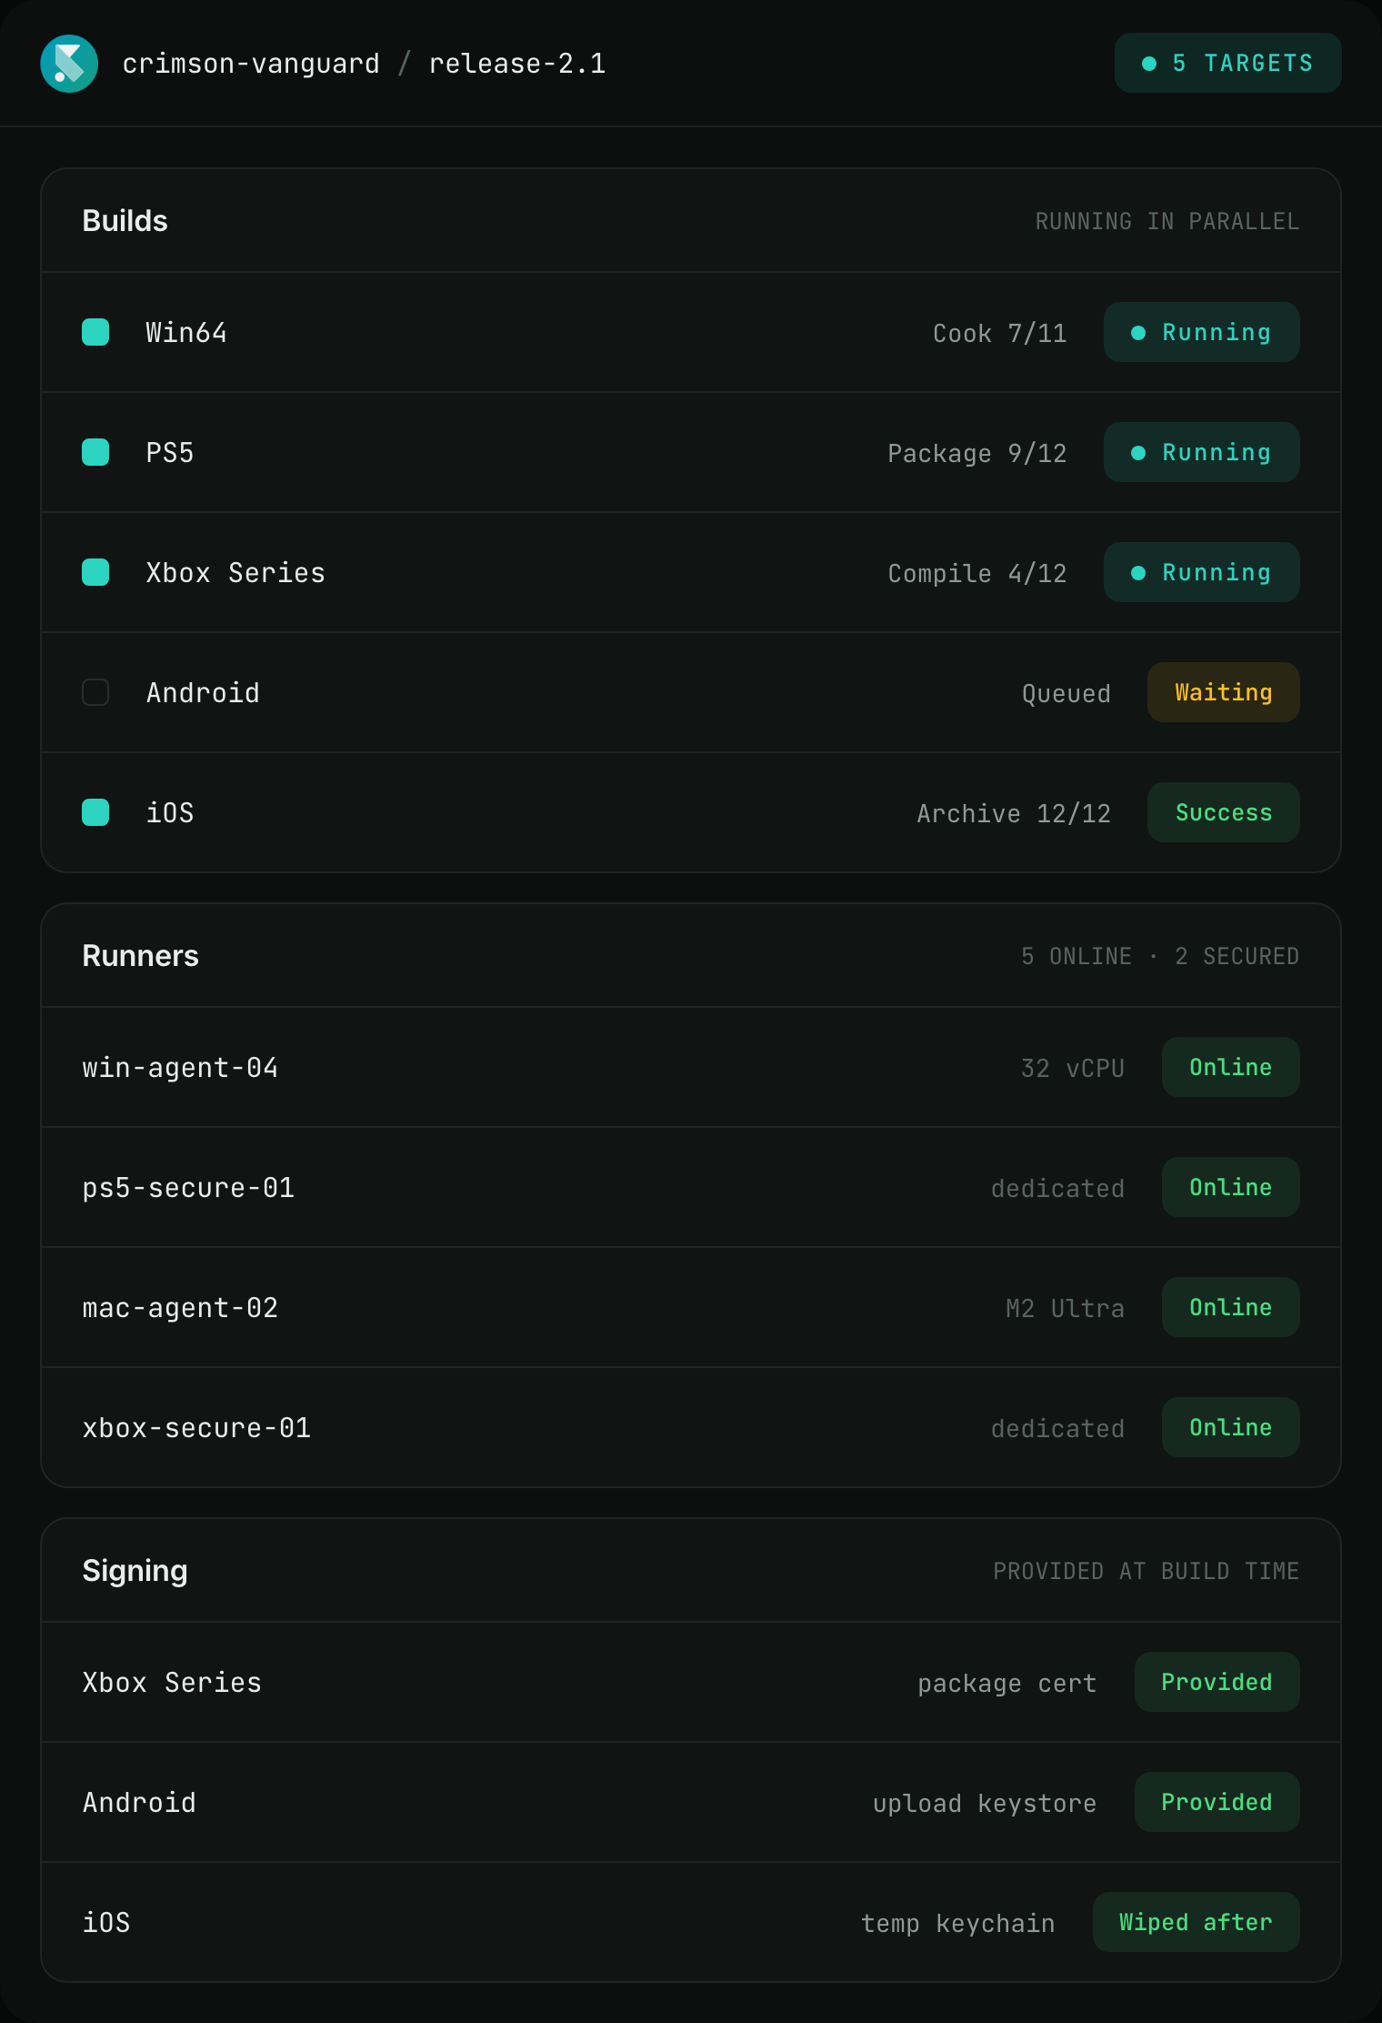1382x2023 pixels.
Task: Click the crimson-vanguard app logo icon
Action: [x=69, y=64]
